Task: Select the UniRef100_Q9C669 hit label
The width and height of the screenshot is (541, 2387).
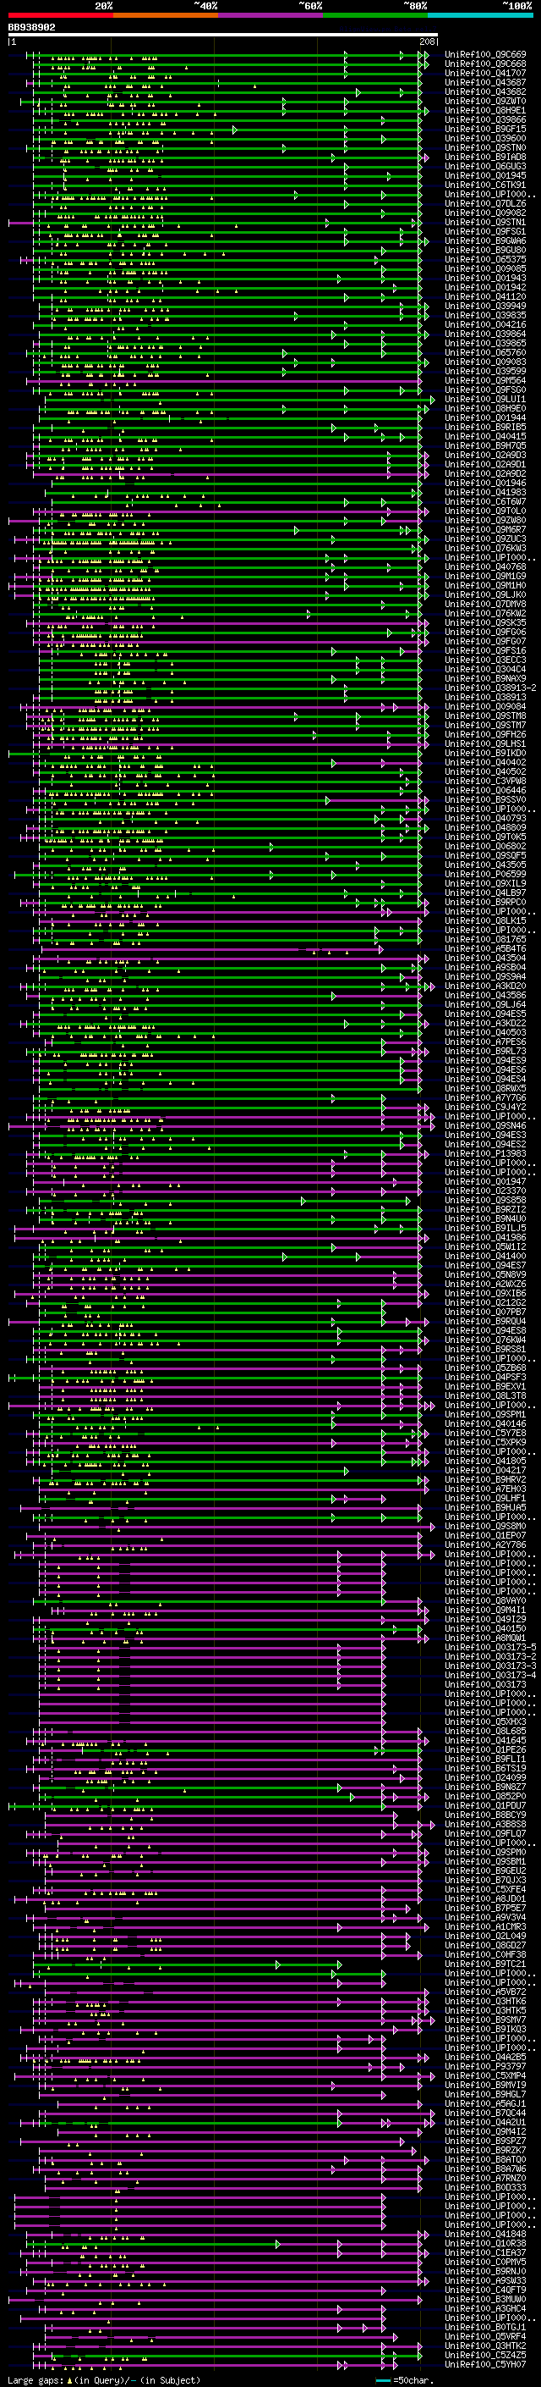Action: (485, 55)
